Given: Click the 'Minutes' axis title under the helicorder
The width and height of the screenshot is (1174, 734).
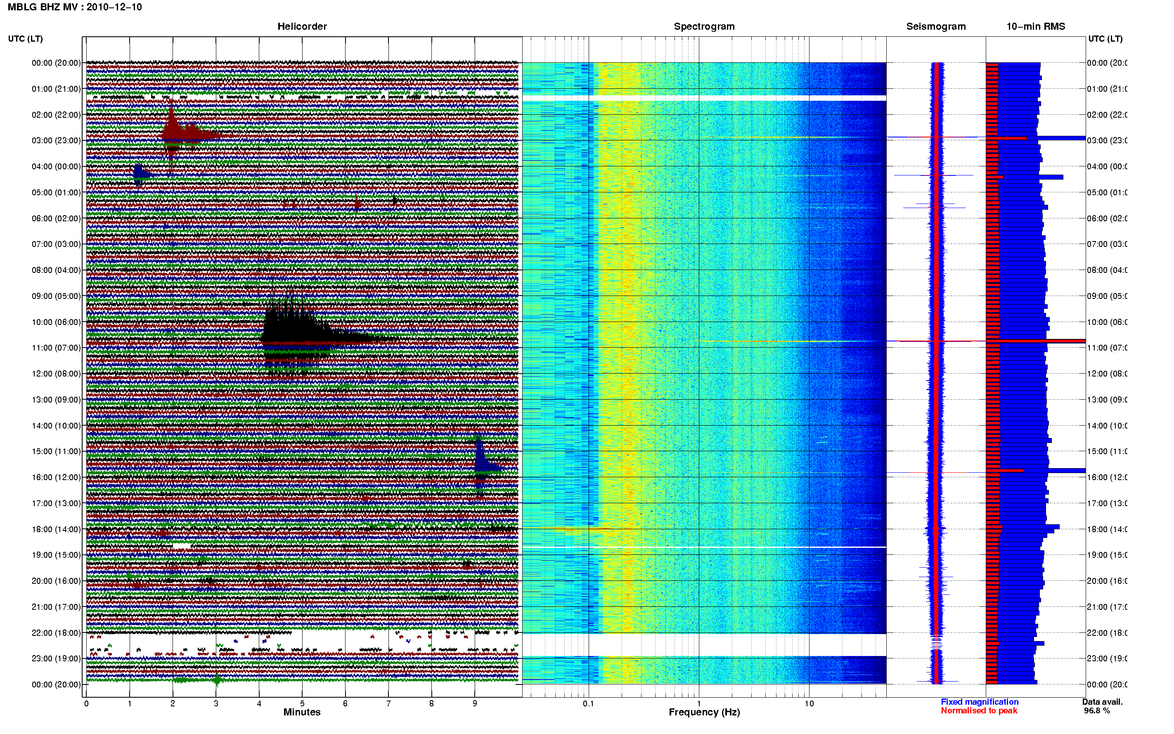Looking at the screenshot, I should click(x=302, y=712).
